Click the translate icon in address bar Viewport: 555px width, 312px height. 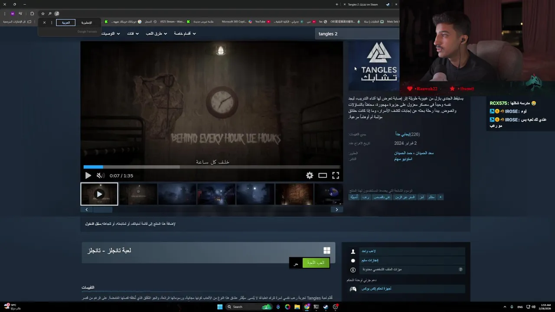pos(57,13)
